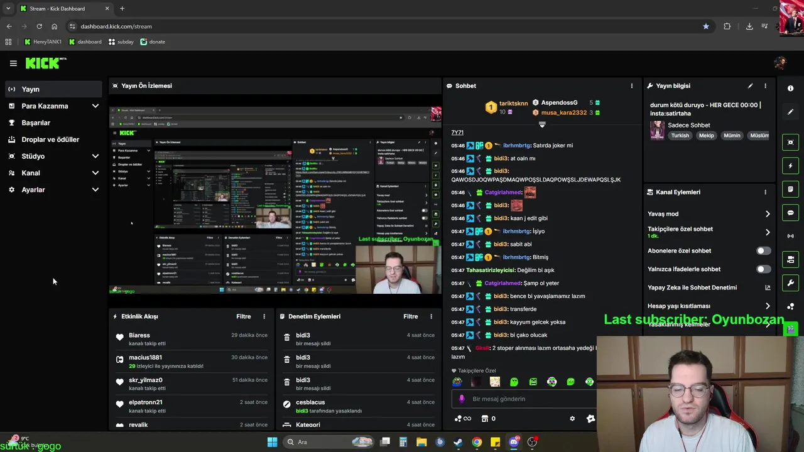
Task: Open the info icon in right rail
Action: click(x=790, y=89)
